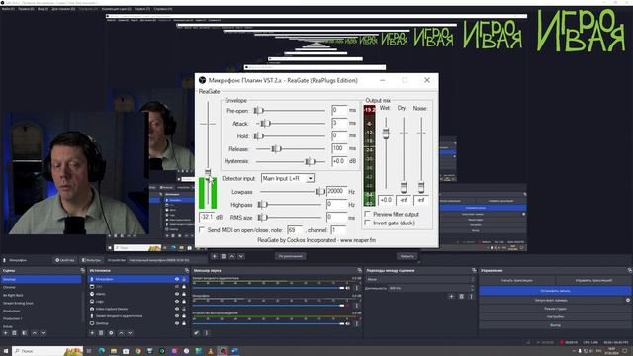This screenshot has height=356, width=633.
Task: Click the Windows taskbar search box
Action: pyautogui.click(x=47, y=351)
